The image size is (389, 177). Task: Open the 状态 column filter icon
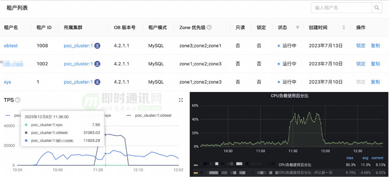[298, 28]
